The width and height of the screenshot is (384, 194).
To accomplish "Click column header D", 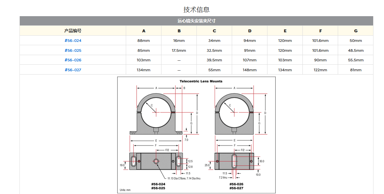I will 250,31.
